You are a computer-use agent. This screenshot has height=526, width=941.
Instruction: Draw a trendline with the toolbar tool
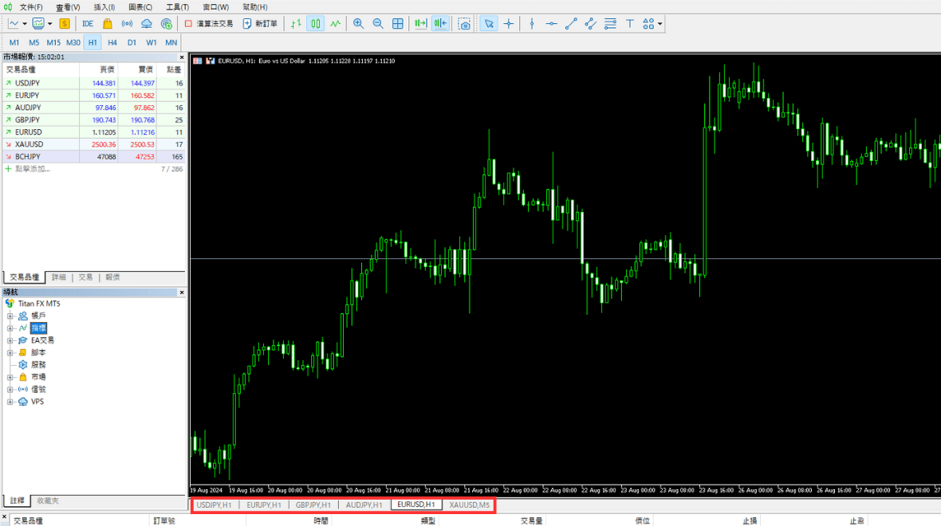coord(571,24)
